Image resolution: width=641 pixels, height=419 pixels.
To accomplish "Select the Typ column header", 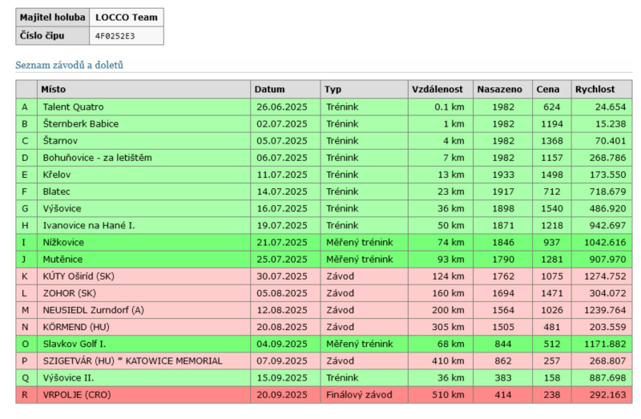I will point(333,90).
